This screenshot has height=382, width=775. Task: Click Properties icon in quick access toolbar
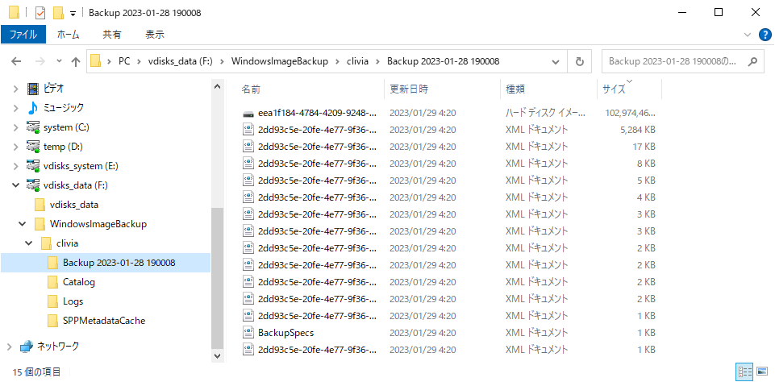tap(40, 12)
